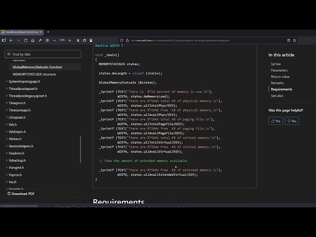The width and height of the screenshot is (316, 237).
Task: Reload the current page
Action: pyautogui.click(x=26, y=40)
